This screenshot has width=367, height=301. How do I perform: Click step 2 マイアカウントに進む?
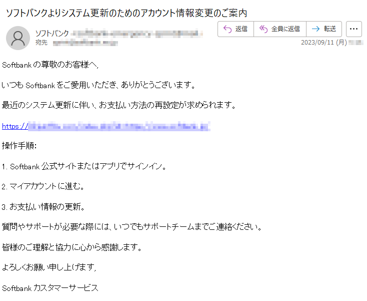click(x=43, y=187)
